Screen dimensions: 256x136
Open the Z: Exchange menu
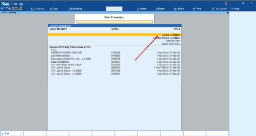pyautogui.click(x=75, y=9)
